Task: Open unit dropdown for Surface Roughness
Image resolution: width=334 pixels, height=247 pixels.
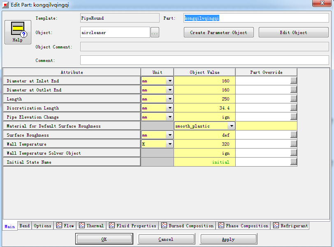Action: point(169,135)
